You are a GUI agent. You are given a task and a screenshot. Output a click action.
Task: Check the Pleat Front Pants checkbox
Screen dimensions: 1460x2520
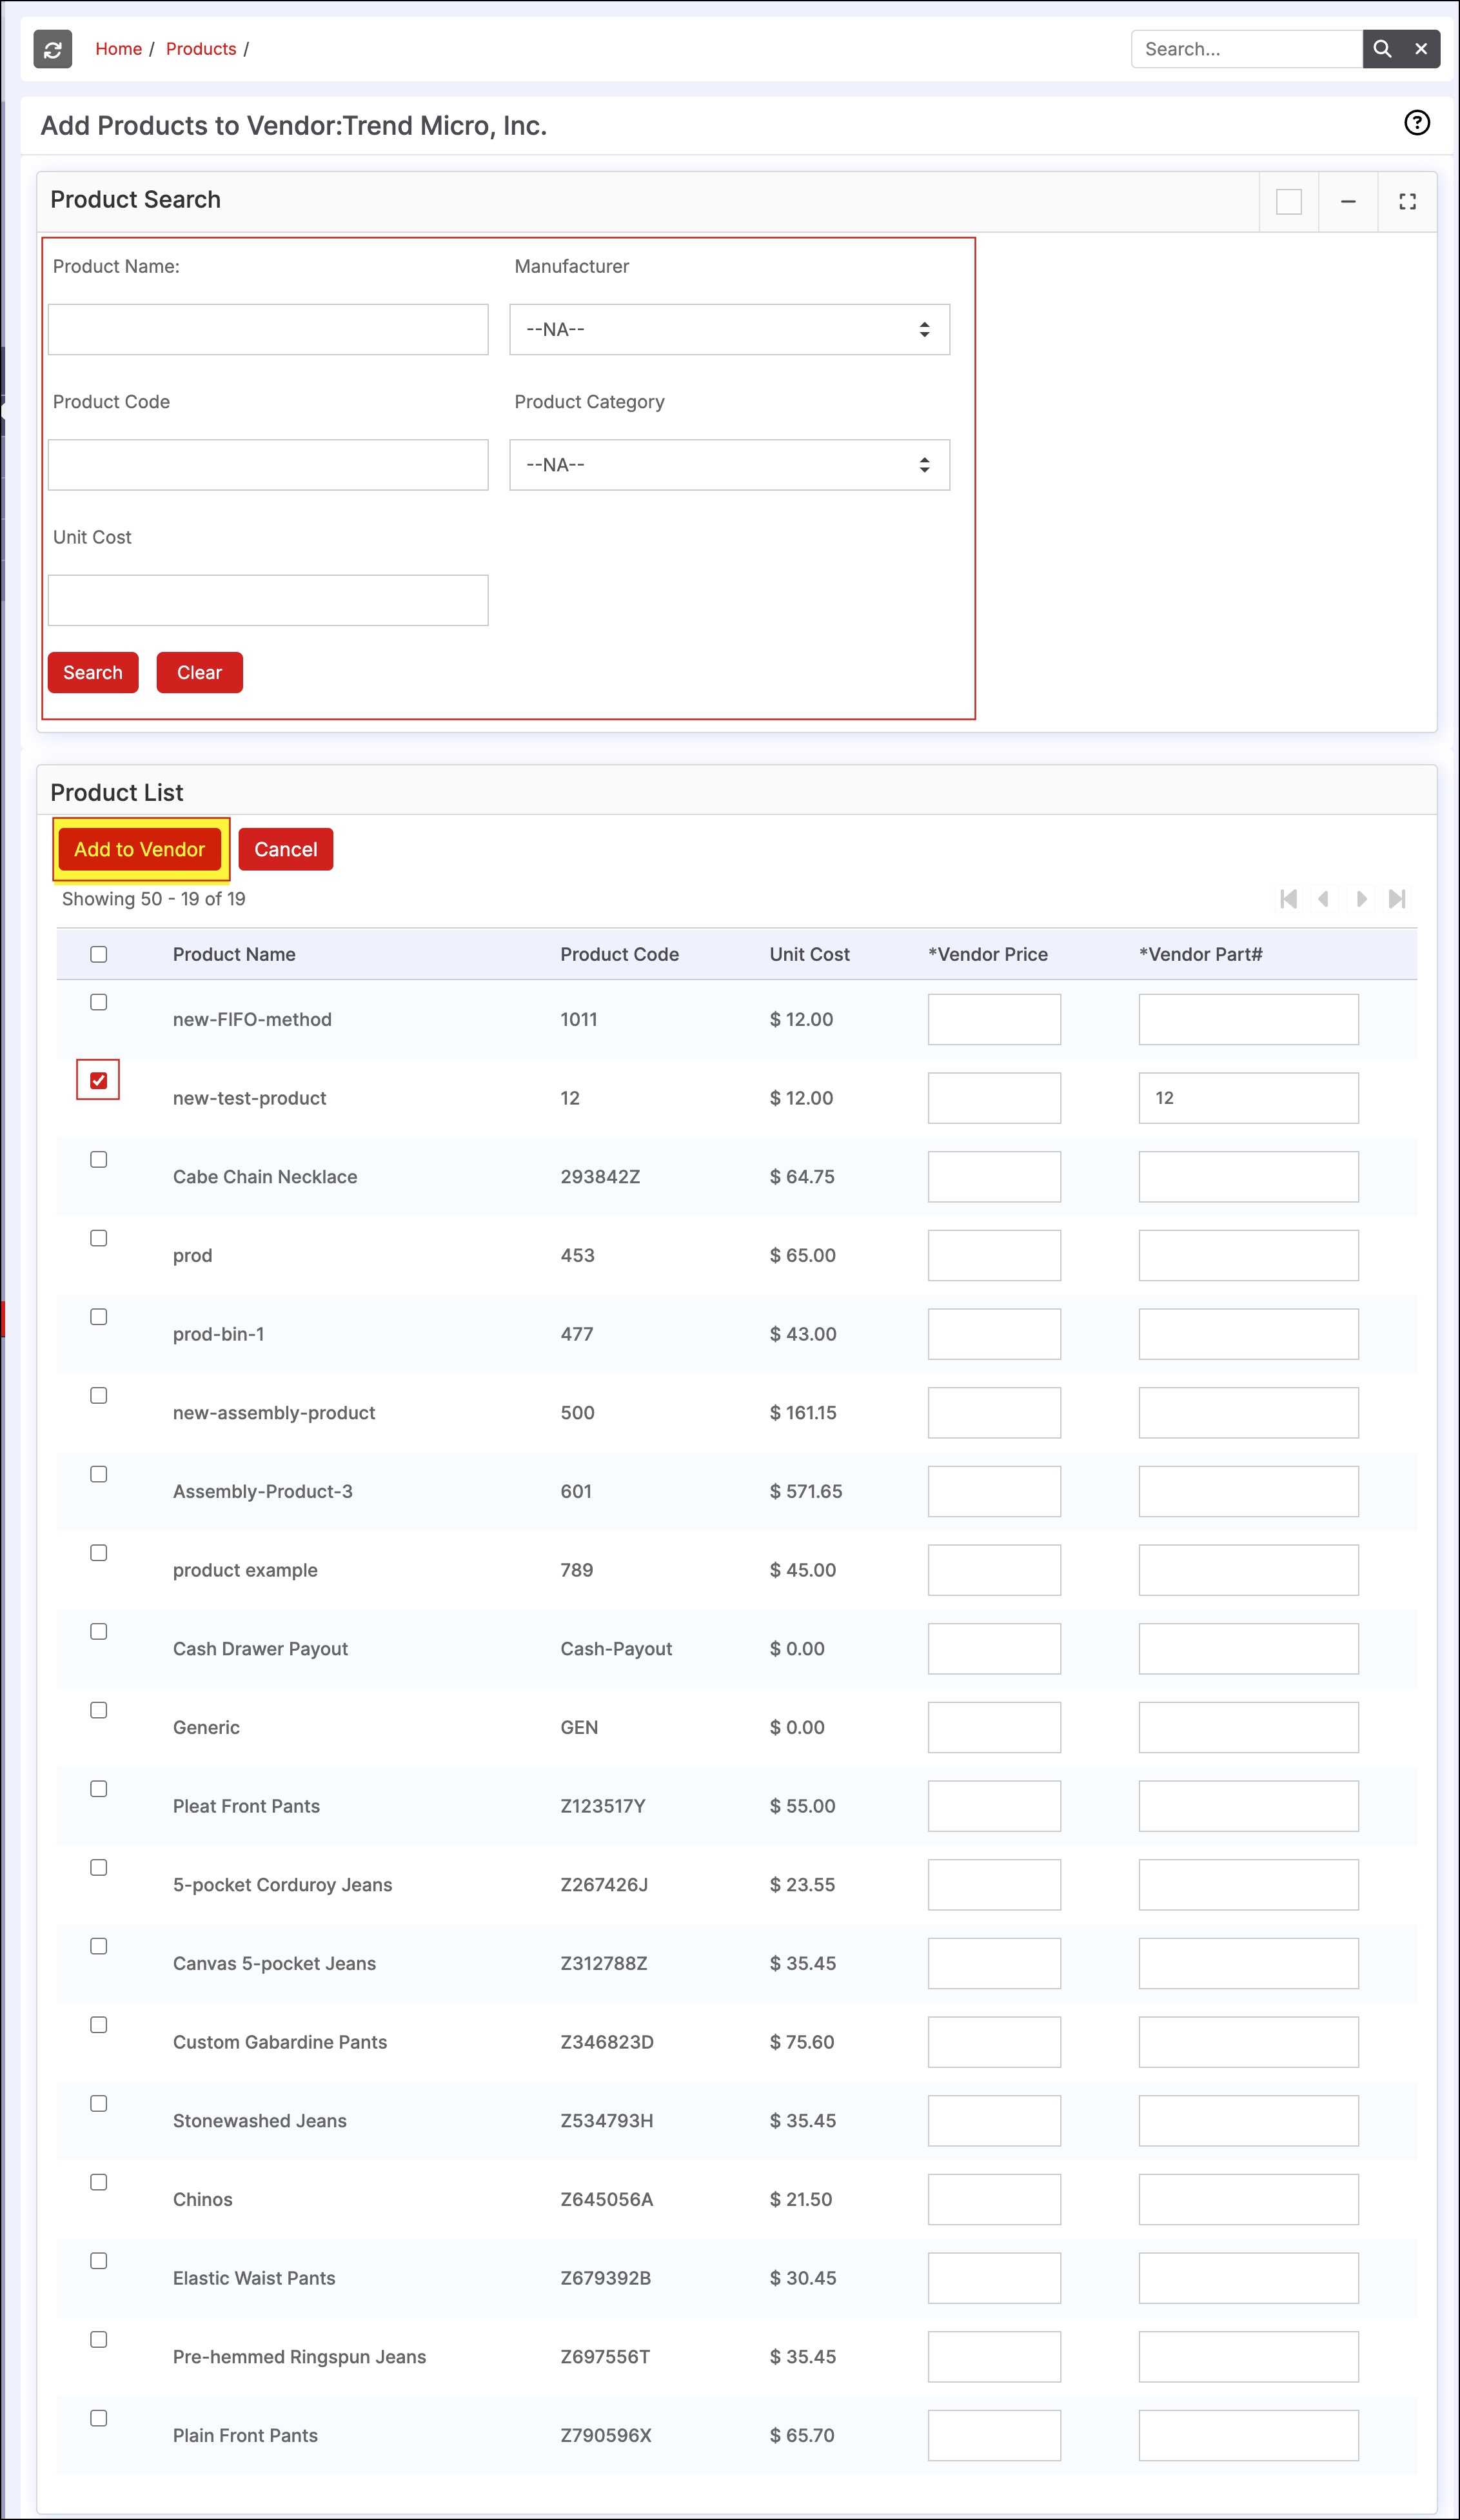pyautogui.click(x=99, y=1789)
